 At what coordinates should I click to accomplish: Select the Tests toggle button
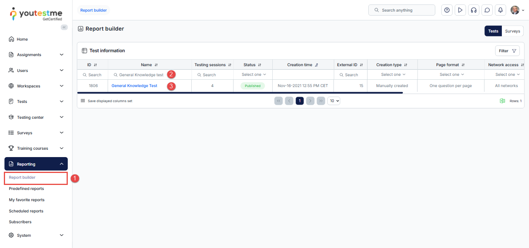pyautogui.click(x=493, y=31)
